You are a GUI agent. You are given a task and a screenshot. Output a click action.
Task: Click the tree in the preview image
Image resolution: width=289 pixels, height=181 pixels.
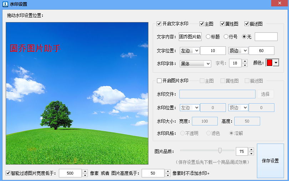(56, 115)
